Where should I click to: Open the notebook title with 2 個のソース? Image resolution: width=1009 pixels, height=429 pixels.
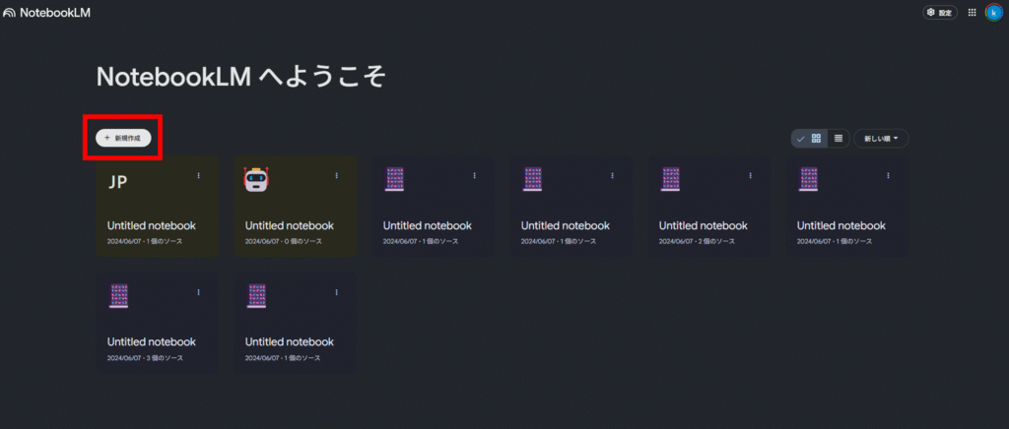704,226
